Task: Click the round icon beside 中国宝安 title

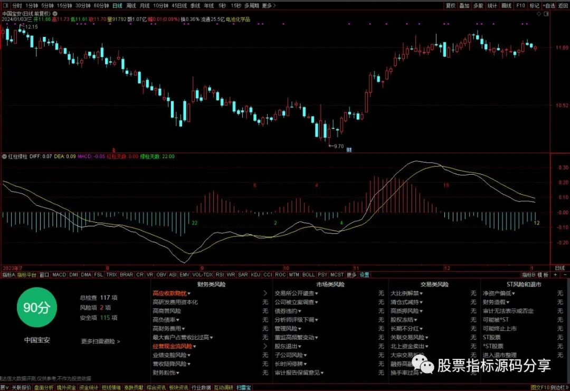Action: pyautogui.click(x=55, y=13)
